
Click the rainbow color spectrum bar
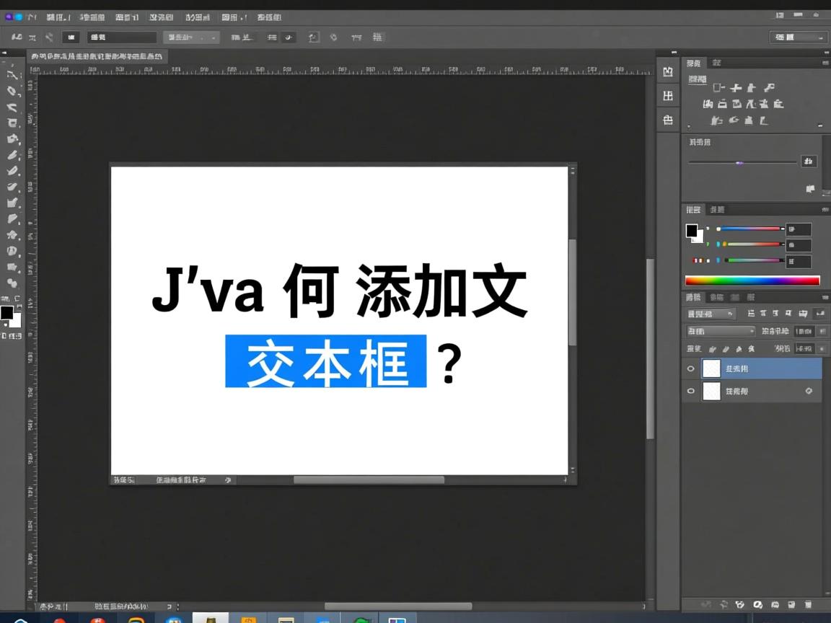tap(752, 280)
